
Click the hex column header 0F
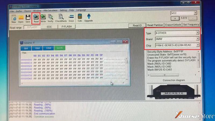[101, 55]
